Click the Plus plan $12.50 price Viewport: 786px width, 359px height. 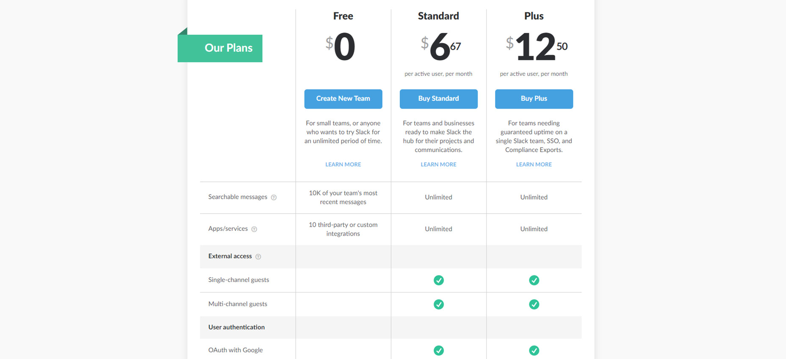tap(536, 47)
